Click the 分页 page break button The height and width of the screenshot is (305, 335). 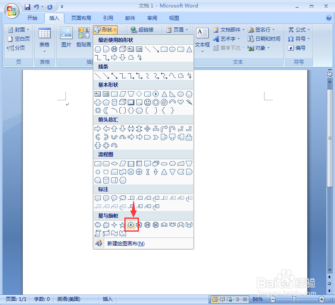coord(16,48)
